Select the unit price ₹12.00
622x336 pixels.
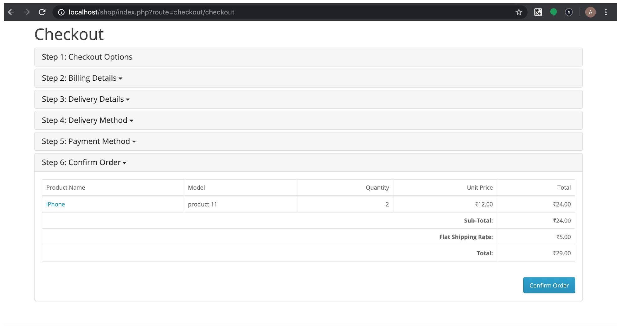point(484,204)
